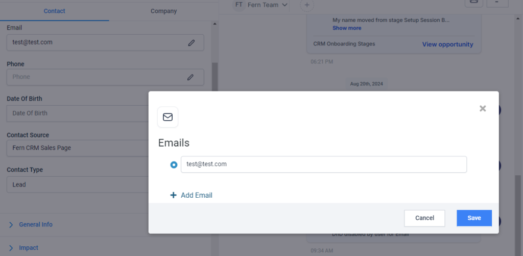Screen dimensions: 523x256
Task: Open the Contact Source field
Action: (x=78, y=148)
